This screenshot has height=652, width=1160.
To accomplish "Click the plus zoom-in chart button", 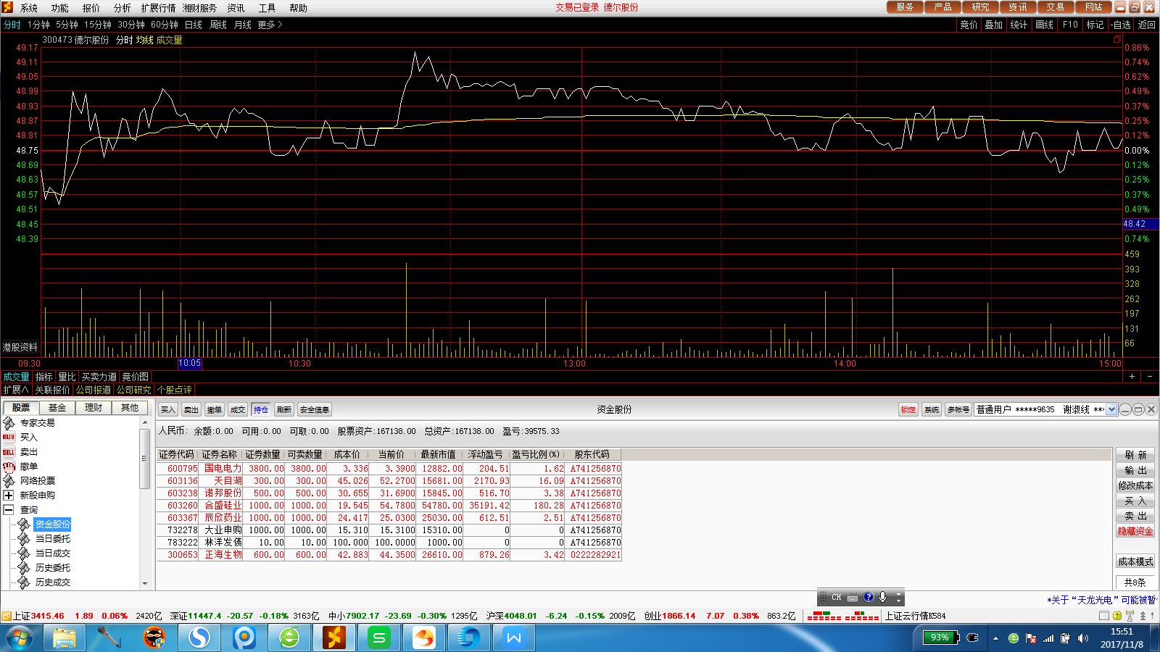I will [x=1132, y=377].
